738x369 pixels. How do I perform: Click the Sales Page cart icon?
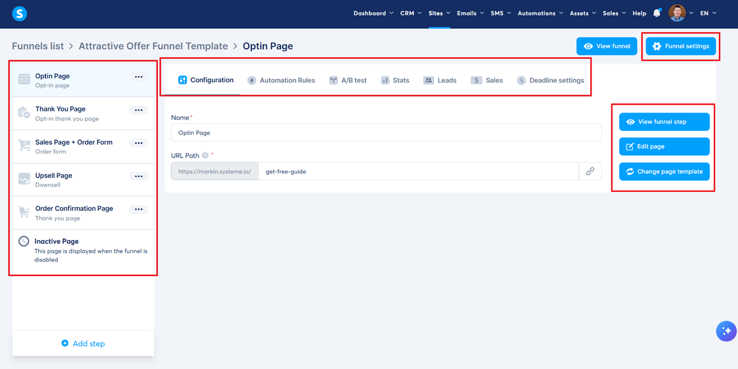24,146
